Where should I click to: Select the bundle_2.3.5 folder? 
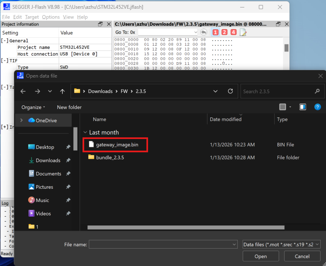click(x=110, y=157)
